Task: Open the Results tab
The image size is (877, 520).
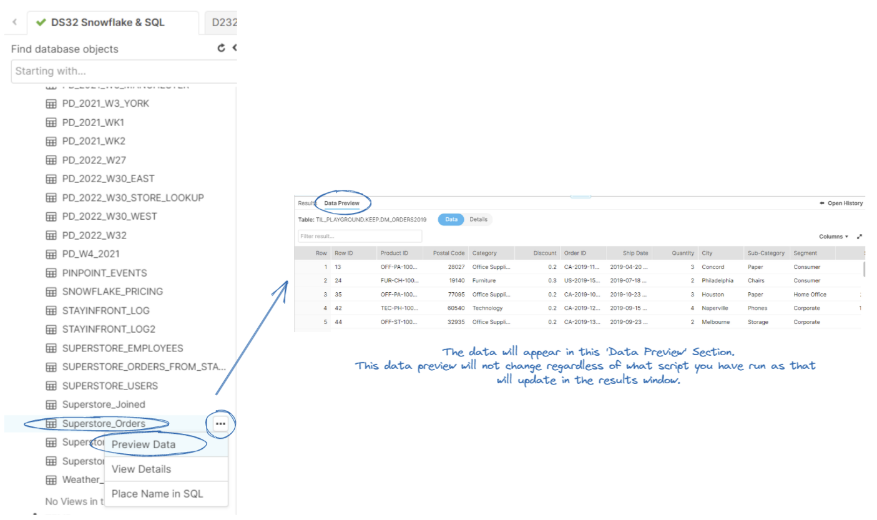Action: click(306, 204)
